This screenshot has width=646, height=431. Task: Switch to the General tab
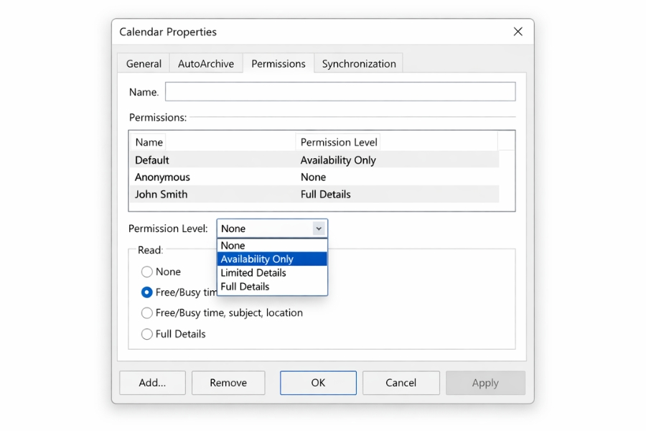tap(144, 63)
